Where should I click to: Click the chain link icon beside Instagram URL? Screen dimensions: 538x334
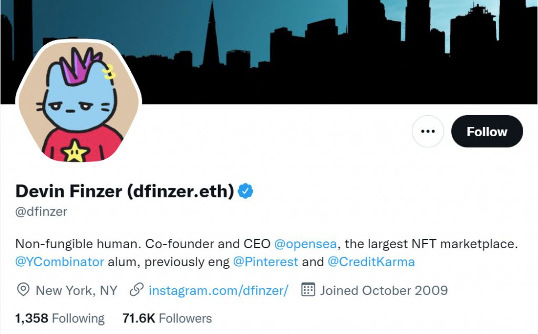[138, 290]
